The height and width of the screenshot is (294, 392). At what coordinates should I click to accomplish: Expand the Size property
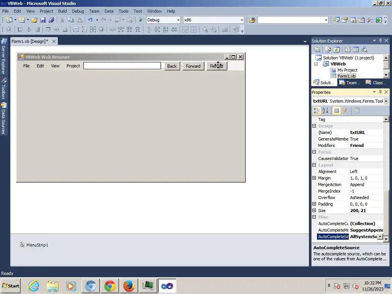314,211
